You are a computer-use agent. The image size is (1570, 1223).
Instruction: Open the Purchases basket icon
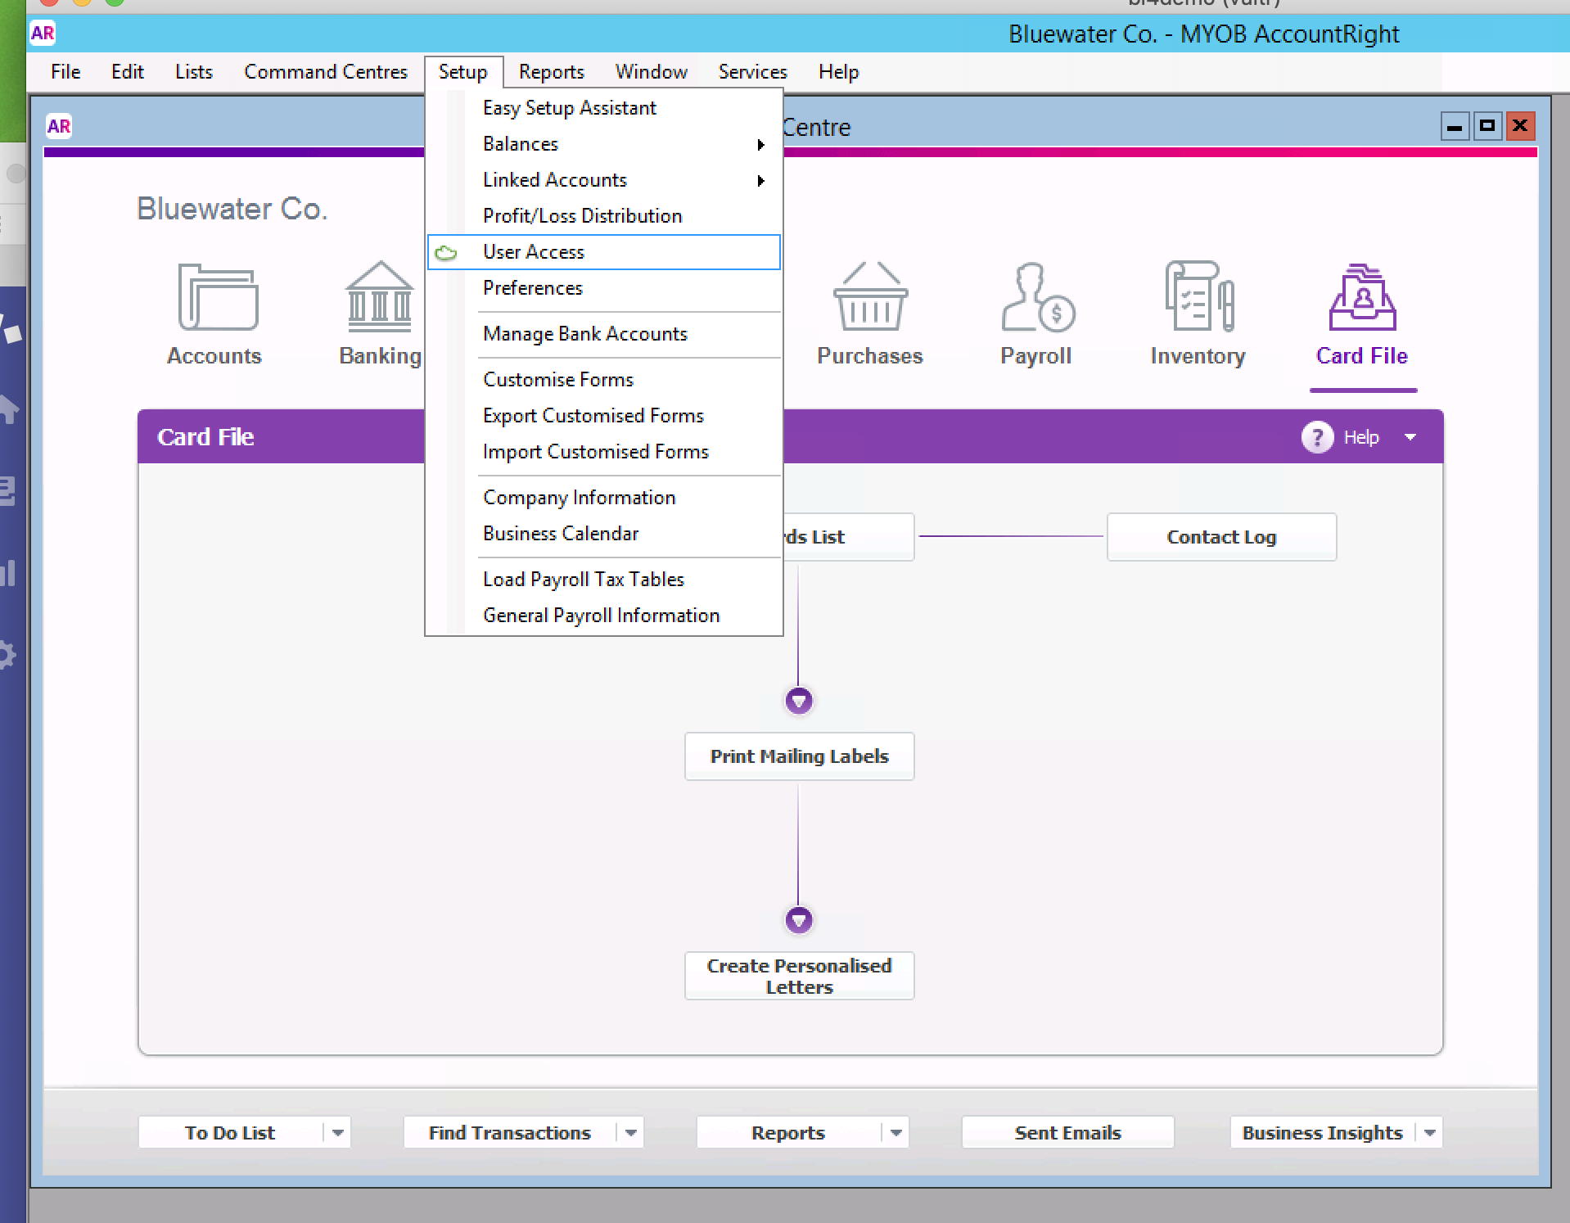870,296
